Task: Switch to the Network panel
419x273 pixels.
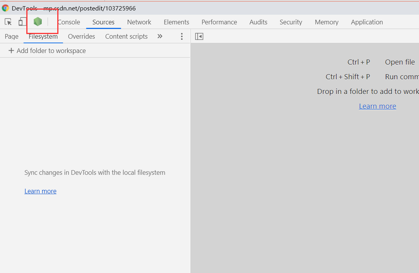Action: tap(139, 22)
